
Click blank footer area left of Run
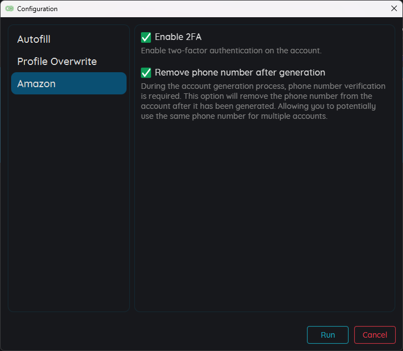pos(155,334)
